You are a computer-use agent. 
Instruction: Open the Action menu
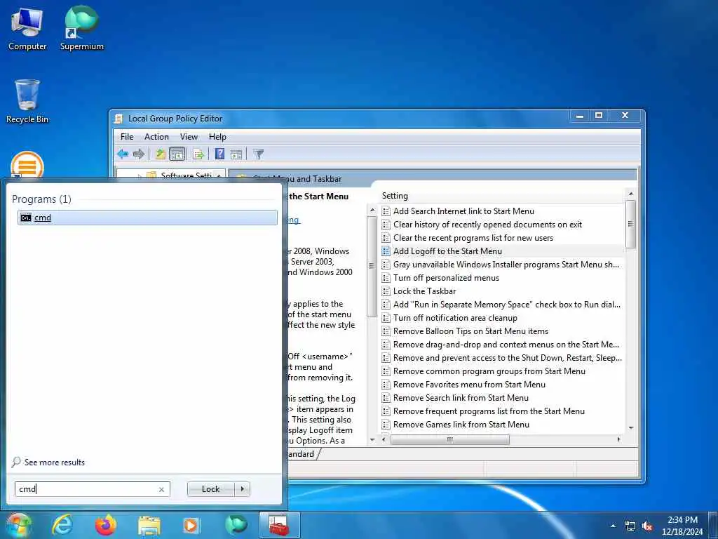click(x=156, y=137)
